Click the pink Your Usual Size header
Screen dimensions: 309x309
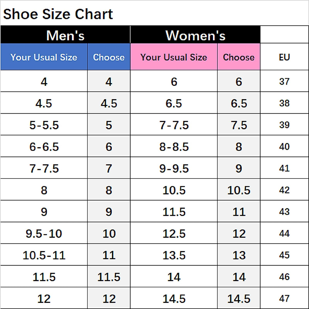point(174,57)
